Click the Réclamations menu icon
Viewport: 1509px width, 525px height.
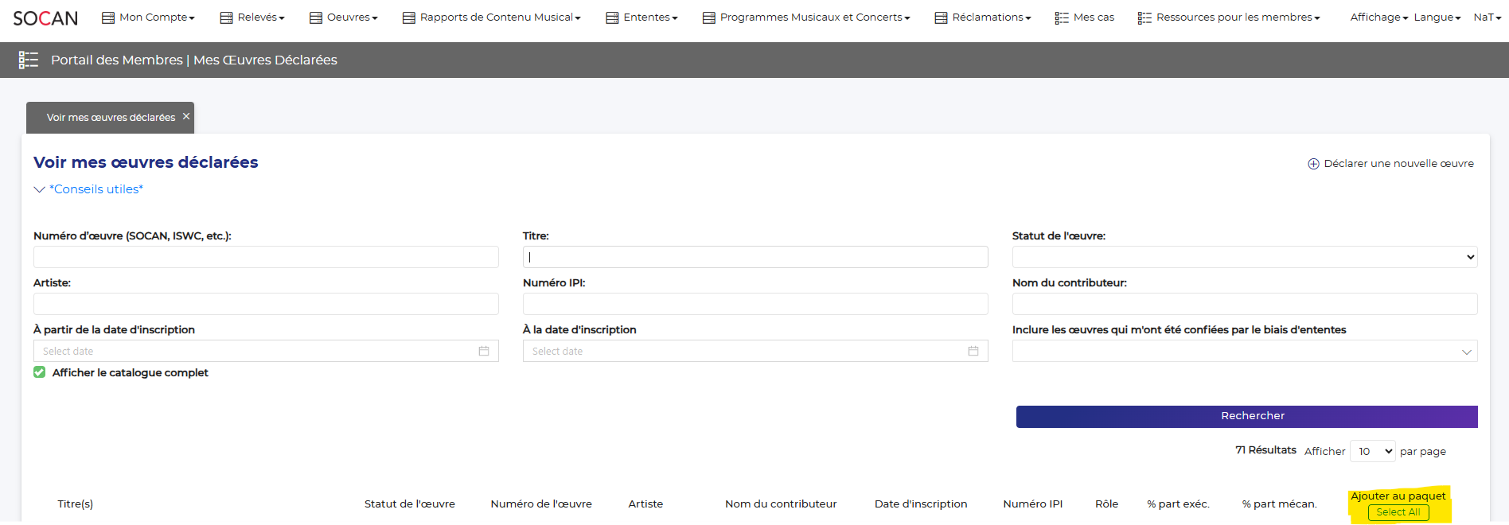tap(941, 17)
